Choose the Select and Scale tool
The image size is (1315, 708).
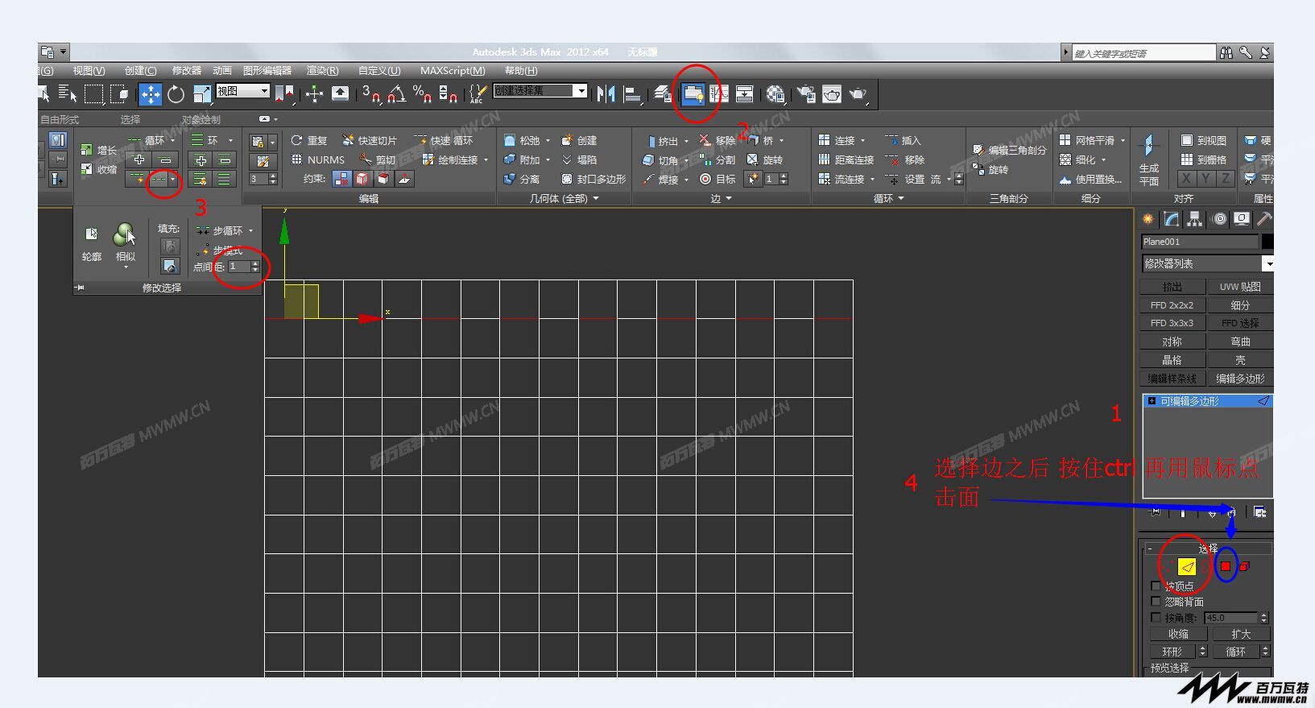tap(202, 94)
